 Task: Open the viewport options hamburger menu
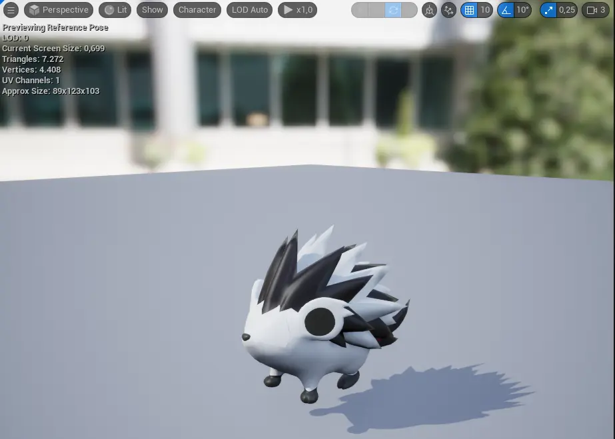point(11,10)
